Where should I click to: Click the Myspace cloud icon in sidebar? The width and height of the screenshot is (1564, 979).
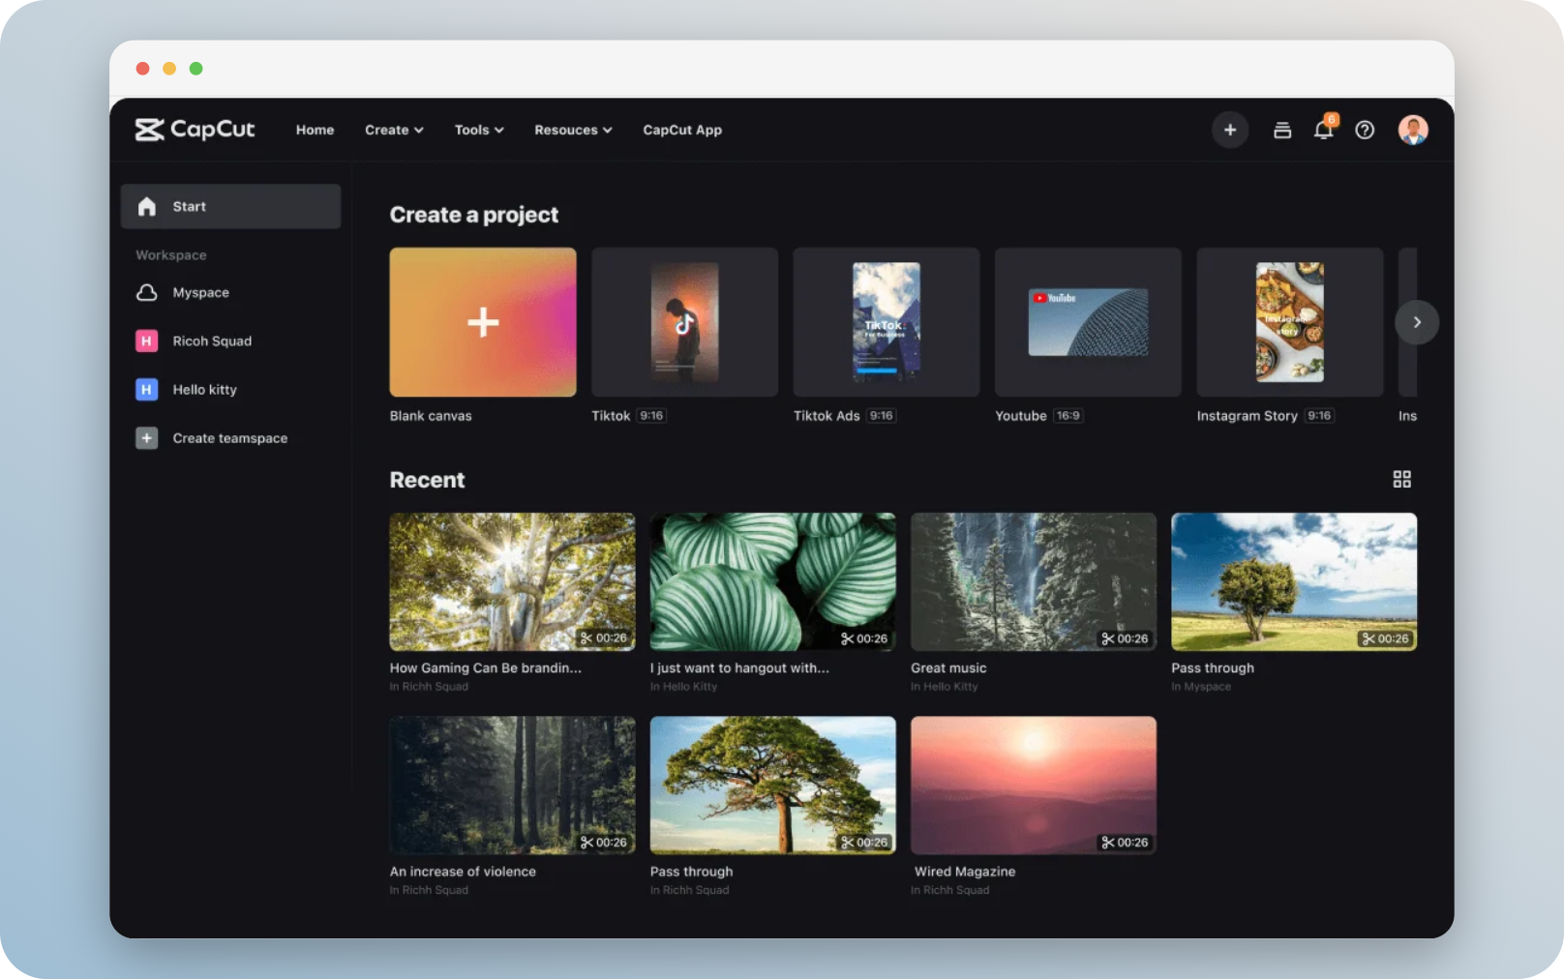(147, 292)
